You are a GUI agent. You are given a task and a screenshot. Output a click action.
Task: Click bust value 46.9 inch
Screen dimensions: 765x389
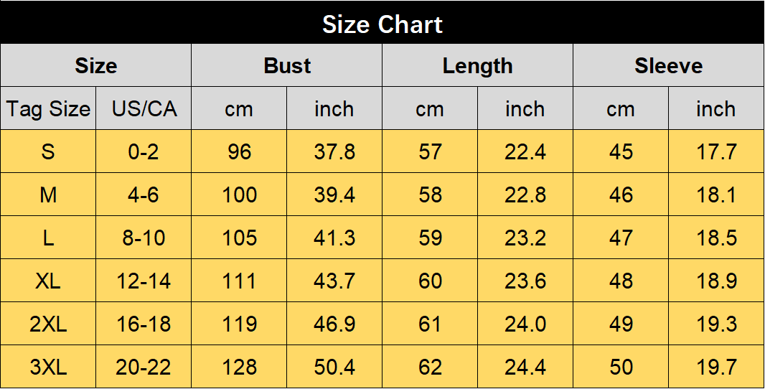[334, 324]
